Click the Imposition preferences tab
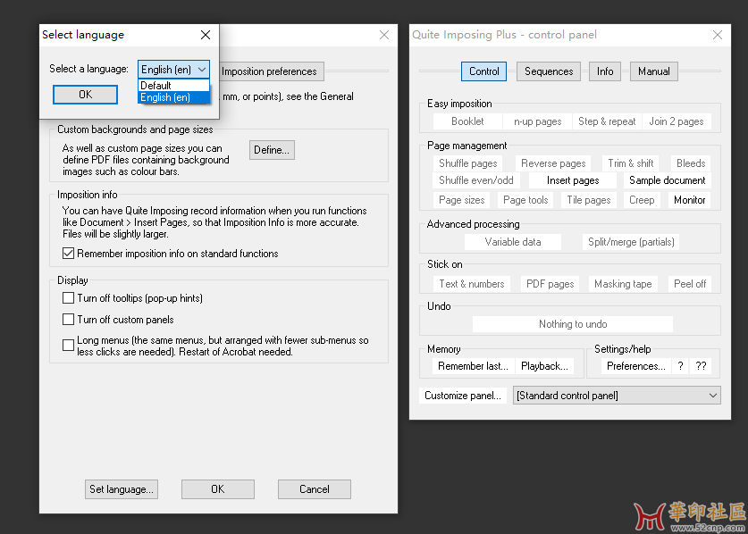Image resolution: width=748 pixels, height=534 pixels. coord(269,71)
